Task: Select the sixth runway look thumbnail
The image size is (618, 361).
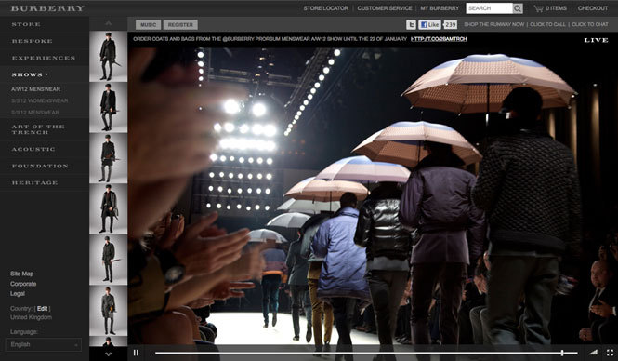Action: [x=109, y=310]
